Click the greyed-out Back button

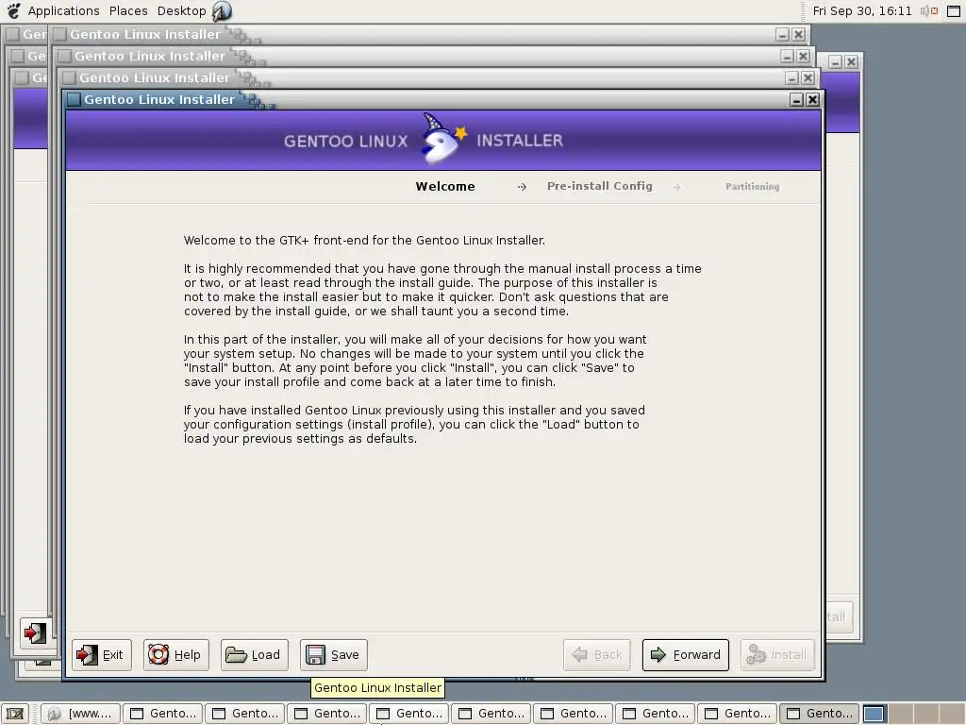pyautogui.click(x=597, y=655)
